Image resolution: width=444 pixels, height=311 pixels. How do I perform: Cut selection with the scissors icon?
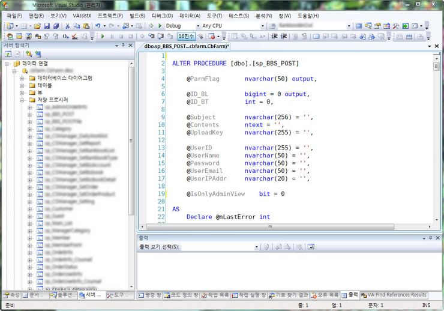[67, 26]
